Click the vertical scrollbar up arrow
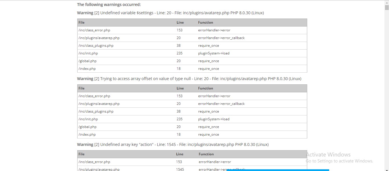Image resolution: width=389 pixels, height=171 pixels. 387,2
